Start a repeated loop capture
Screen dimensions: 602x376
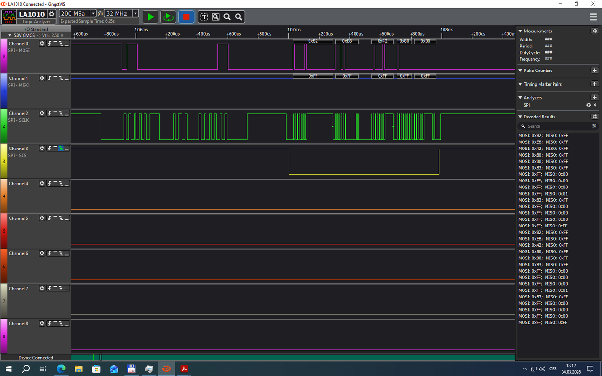click(168, 17)
